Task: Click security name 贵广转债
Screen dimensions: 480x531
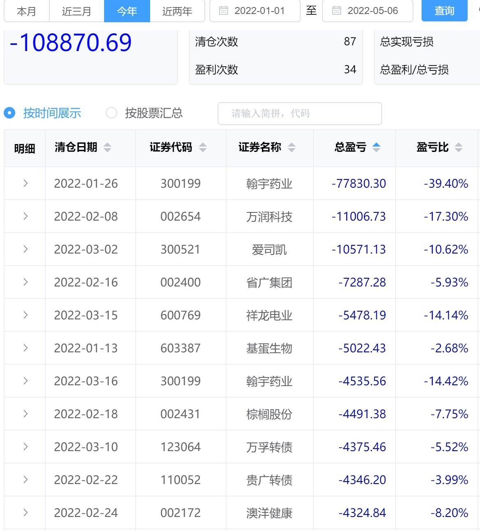Action: [269, 480]
